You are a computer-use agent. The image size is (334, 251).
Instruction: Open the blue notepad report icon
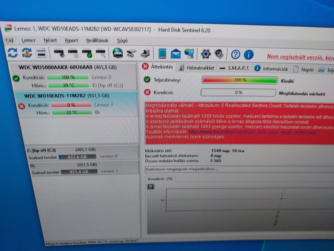click(x=162, y=54)
